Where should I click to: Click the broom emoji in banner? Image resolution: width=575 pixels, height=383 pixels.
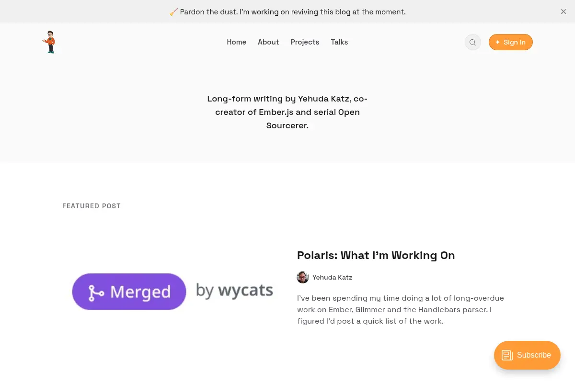pos(173,12)
